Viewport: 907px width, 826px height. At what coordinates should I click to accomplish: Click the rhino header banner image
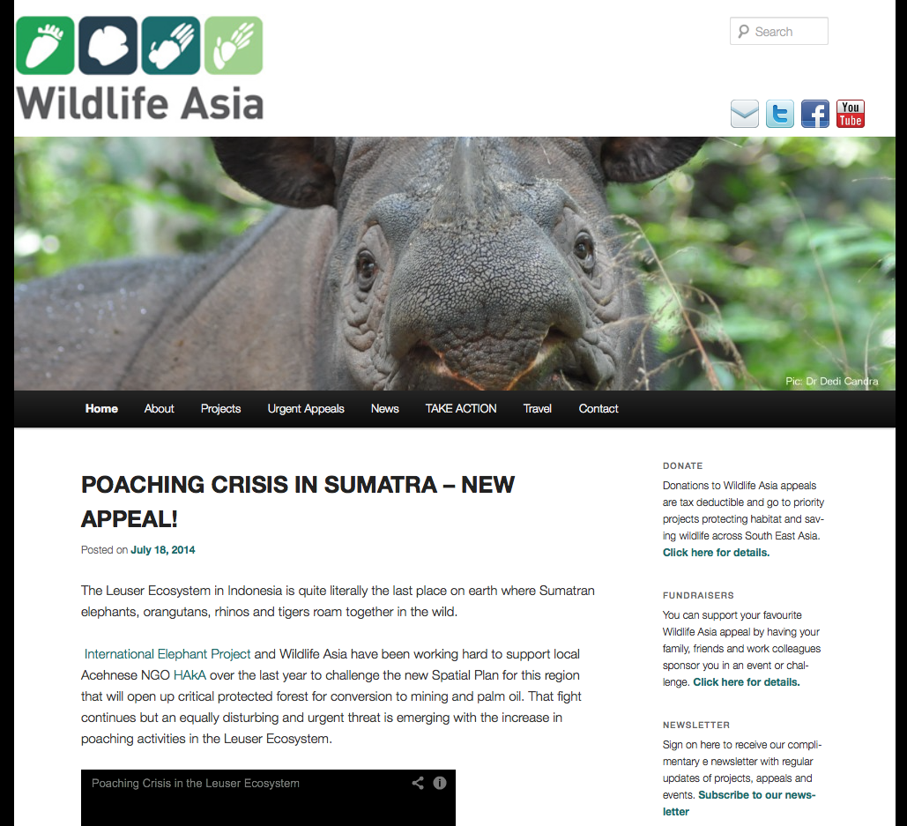(455, 264)
